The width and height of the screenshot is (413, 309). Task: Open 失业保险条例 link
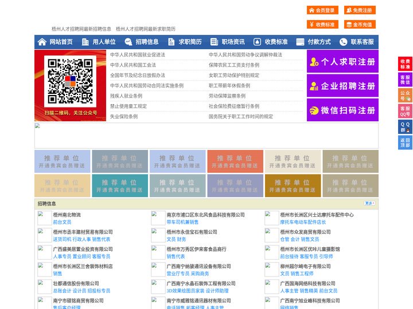[x=124, y=116]
